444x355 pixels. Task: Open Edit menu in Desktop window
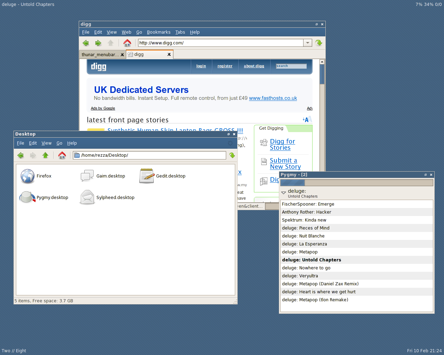33,143
